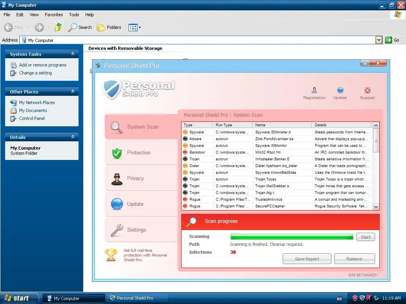
Task: Collapse the Details panel
Action: pyautogui.click(x=73, y=137)
